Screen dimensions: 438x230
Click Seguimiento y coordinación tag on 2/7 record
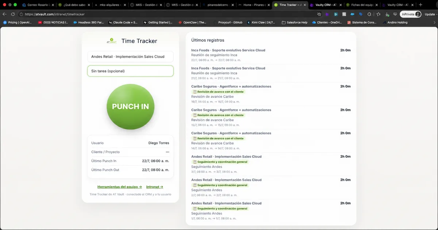pos(220,185)
